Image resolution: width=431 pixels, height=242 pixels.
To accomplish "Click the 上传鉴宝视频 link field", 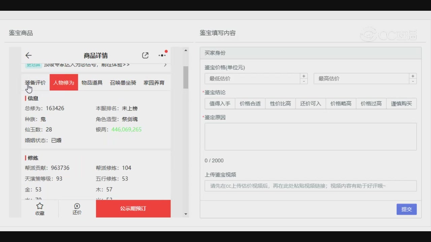I will click(310, 186).
